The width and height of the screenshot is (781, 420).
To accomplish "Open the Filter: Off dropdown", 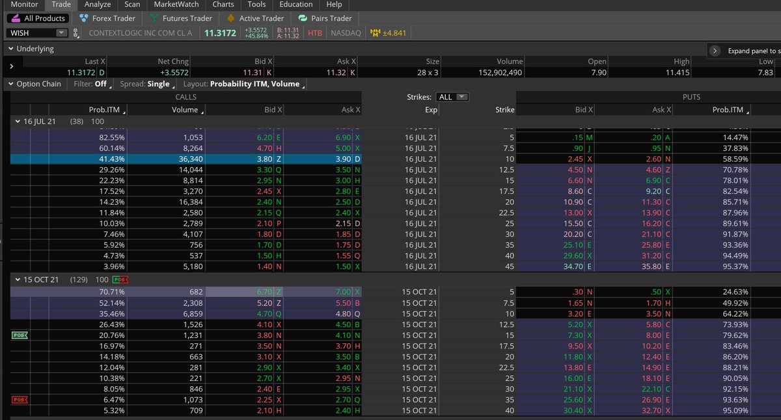I will [92, 84].
